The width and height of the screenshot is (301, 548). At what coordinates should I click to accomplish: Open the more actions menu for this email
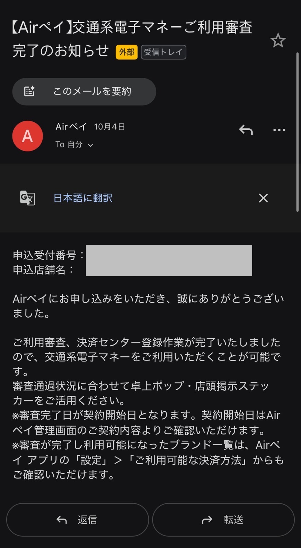279,130
